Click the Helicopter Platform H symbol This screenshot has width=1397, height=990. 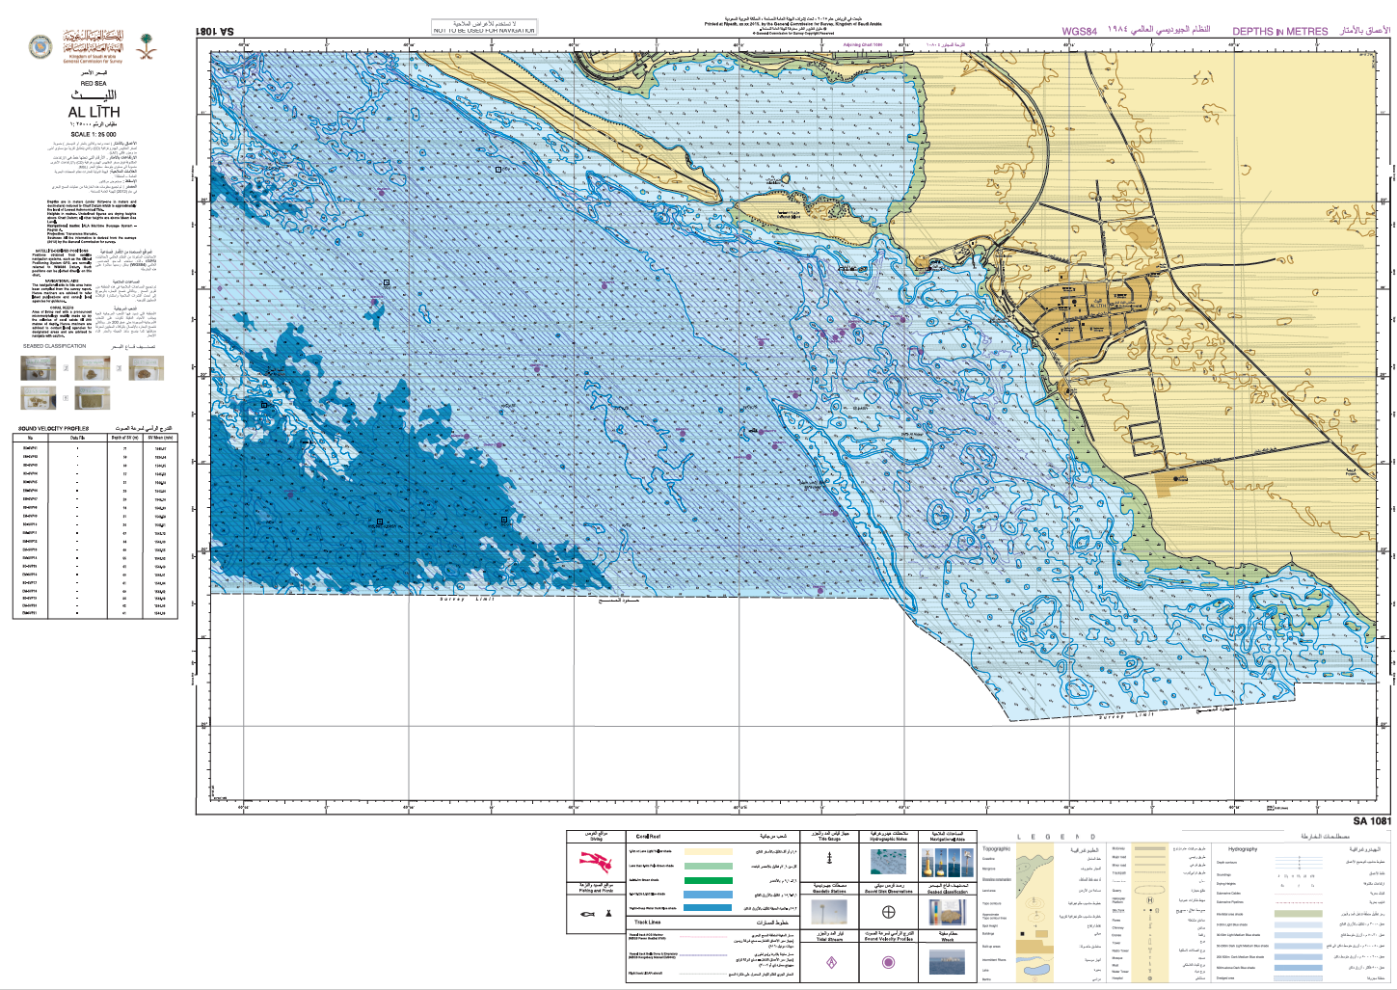[x=1149, y=901]
